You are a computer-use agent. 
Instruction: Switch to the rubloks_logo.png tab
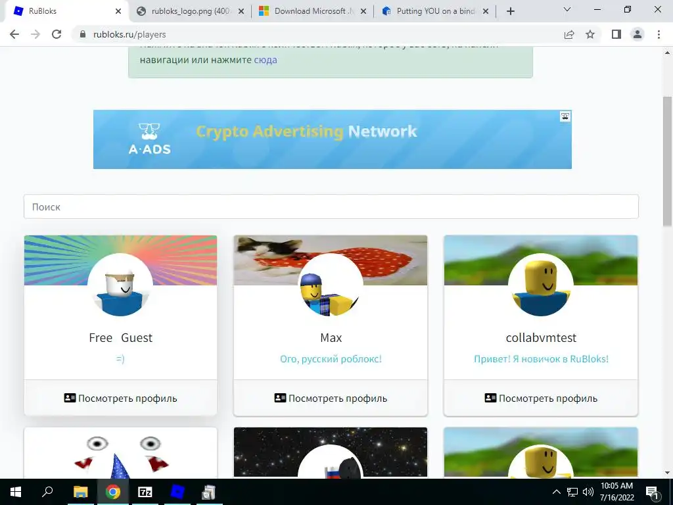(189, 11)
